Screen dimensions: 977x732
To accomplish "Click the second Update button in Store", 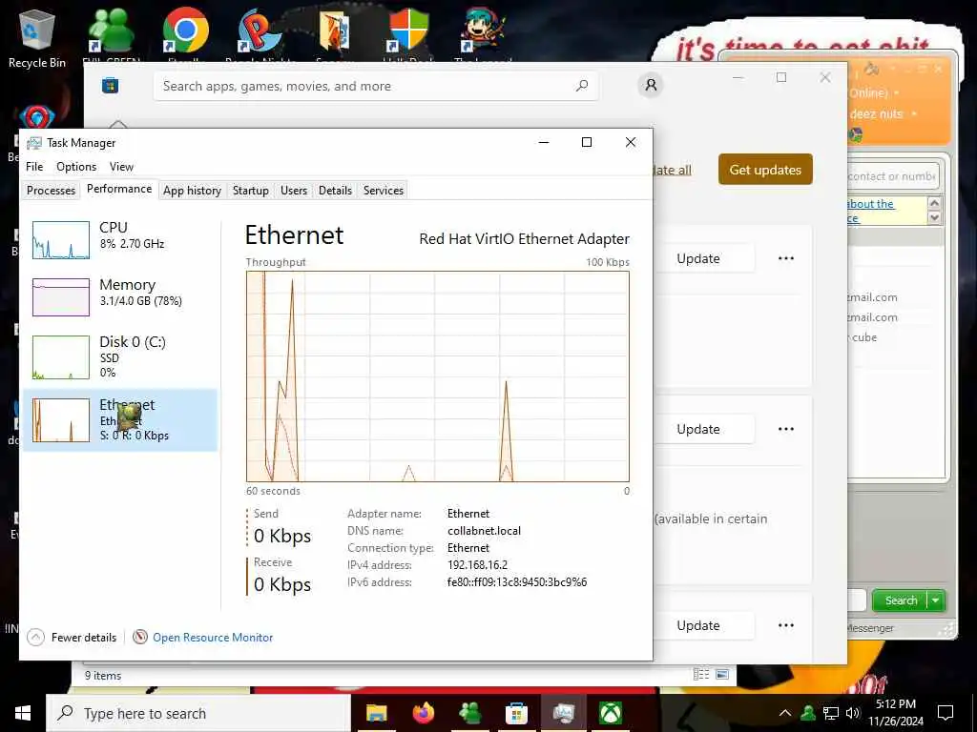I will (703, 429).
